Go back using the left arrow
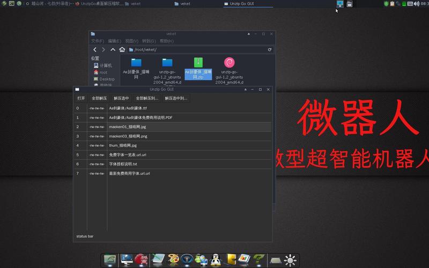The image size is (429, 268). coord(95,50)
